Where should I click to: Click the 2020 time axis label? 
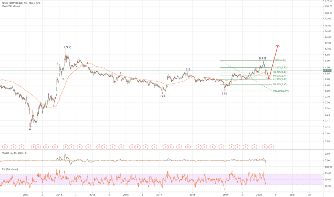[x=259, y=194]
